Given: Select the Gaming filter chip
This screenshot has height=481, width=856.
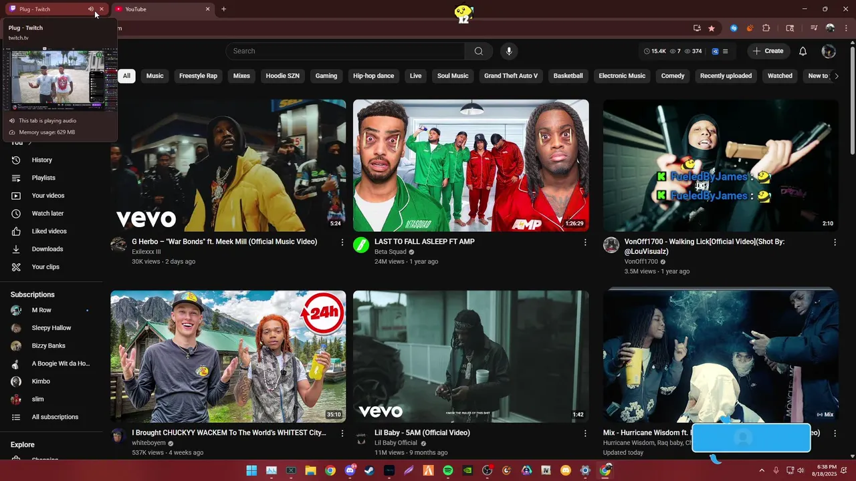Looking at the screenshot, I should [326, 75].
